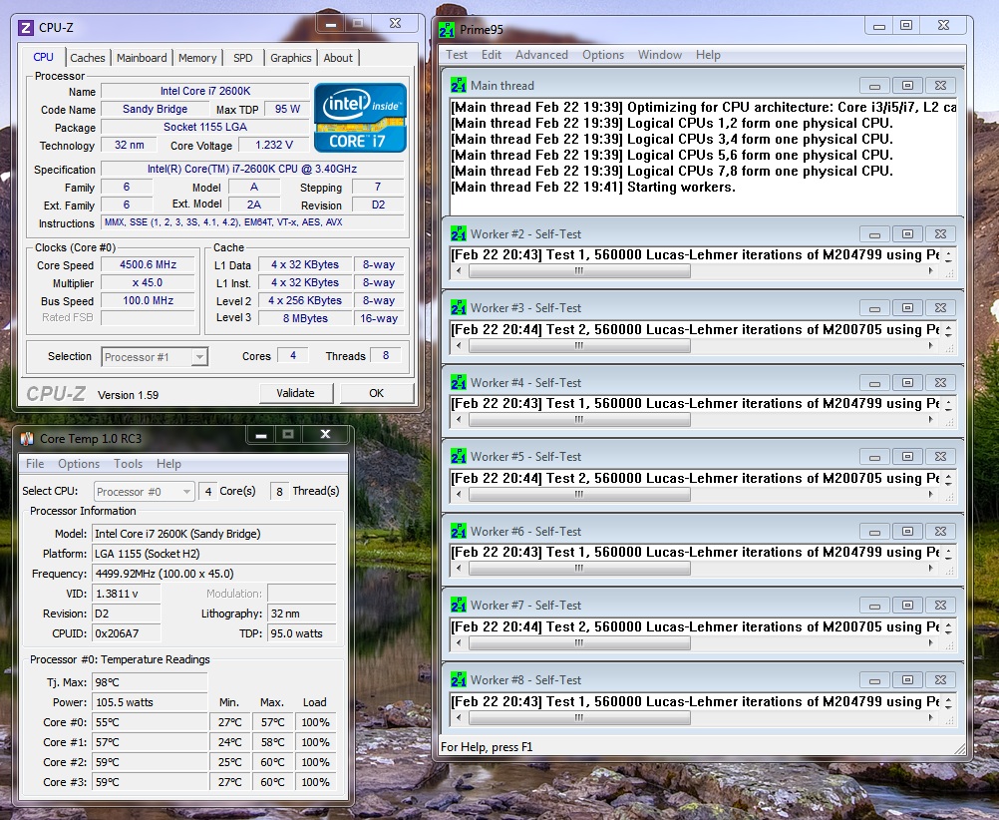Click the Core Voltage value 1.232 V
The image size is (999, 820).
click(274, 145)
